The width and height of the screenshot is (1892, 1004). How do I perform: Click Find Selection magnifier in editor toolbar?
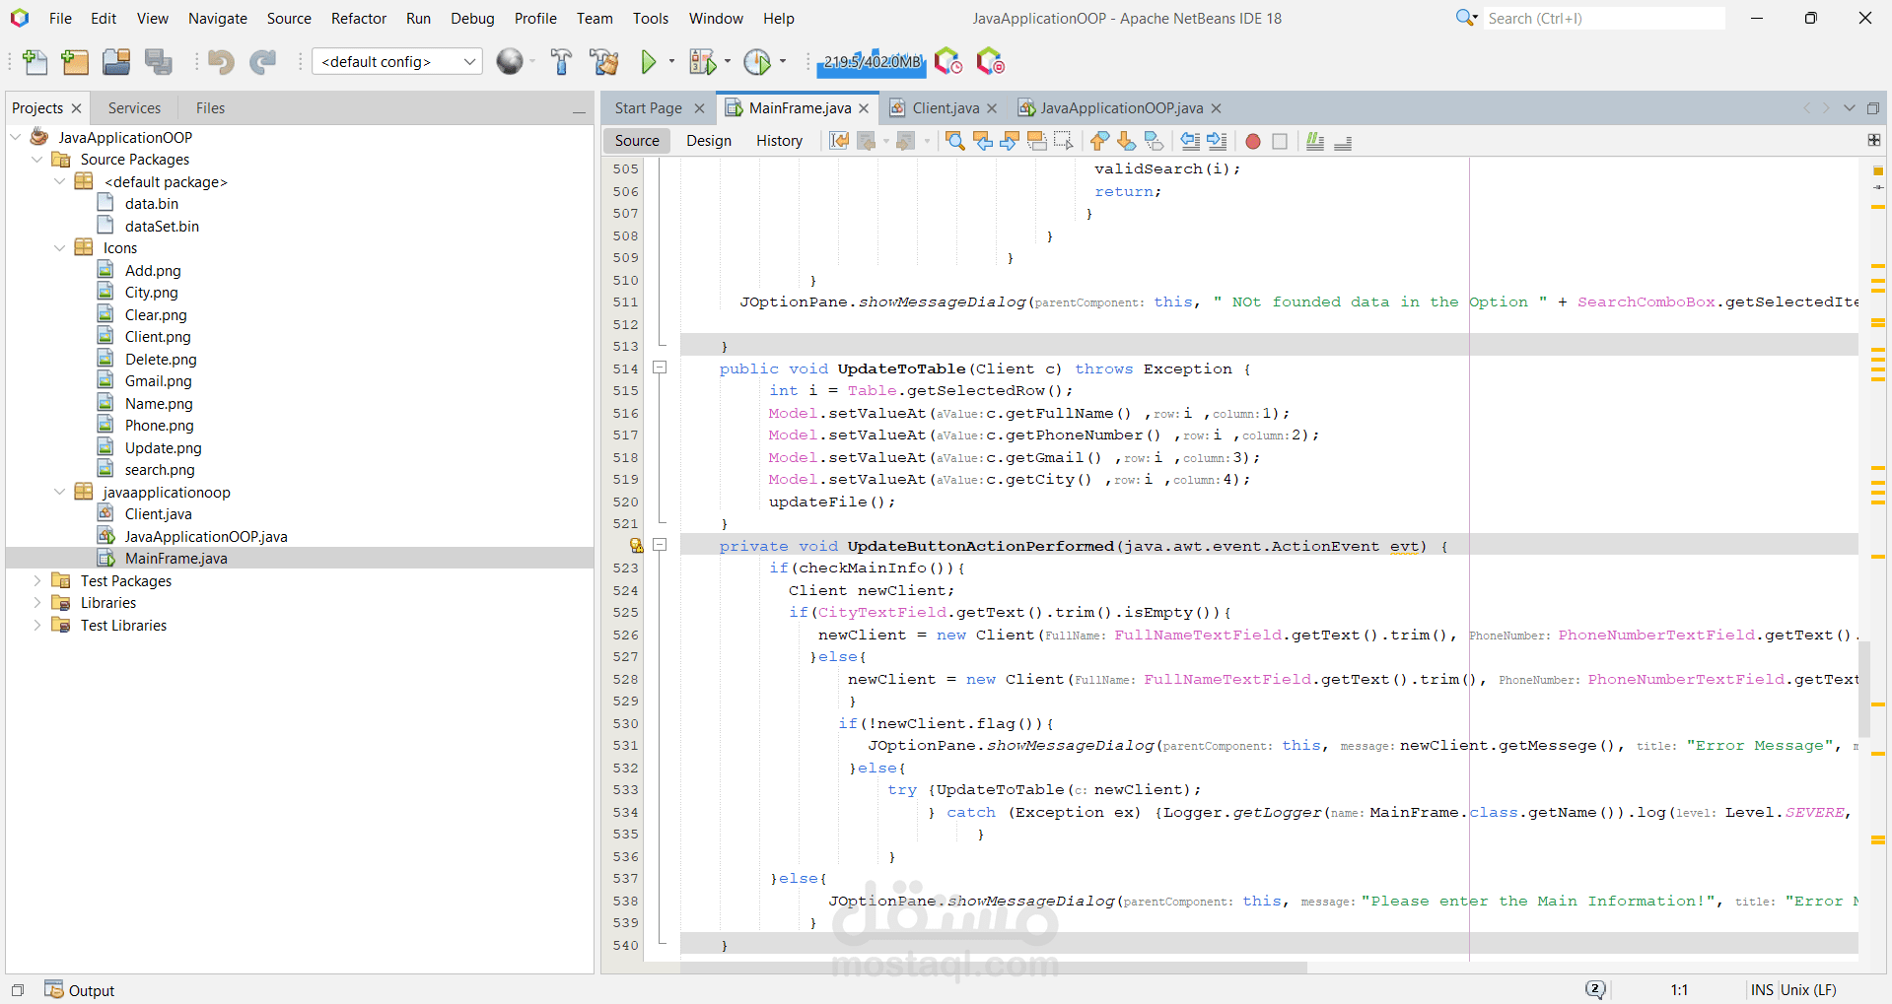(x=954, y=141)
